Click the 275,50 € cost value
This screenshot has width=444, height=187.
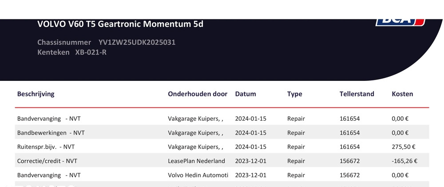(x=403, y=147)
